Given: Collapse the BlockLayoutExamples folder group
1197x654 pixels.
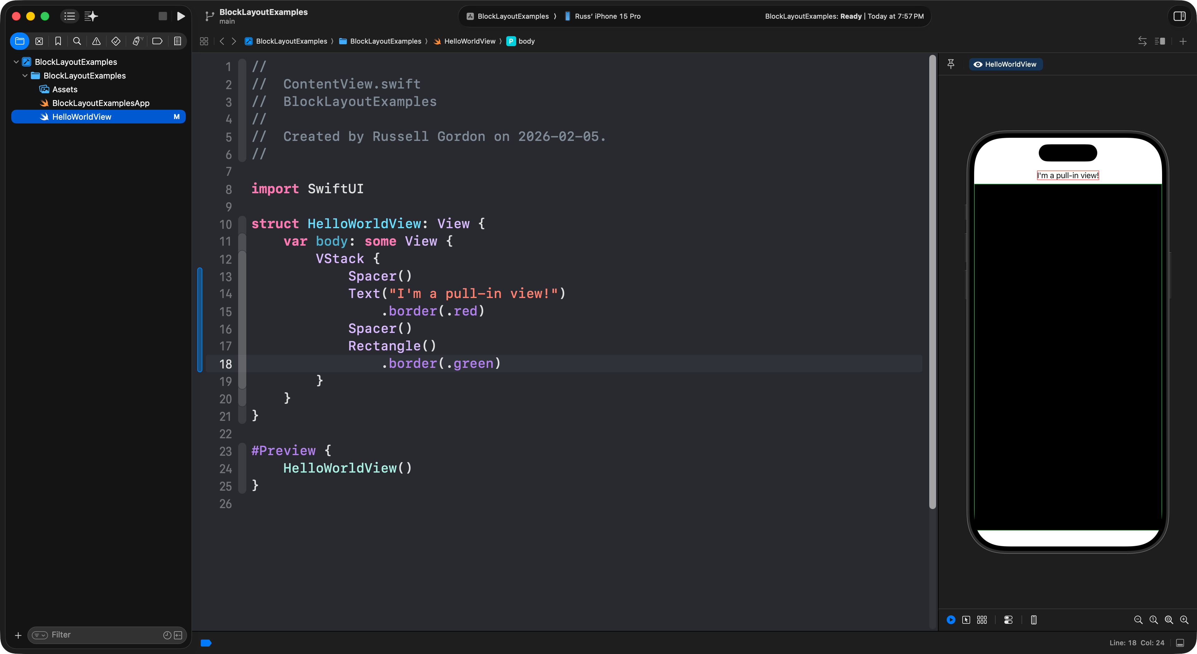Looking at the screenshot, I should (25, 75).
